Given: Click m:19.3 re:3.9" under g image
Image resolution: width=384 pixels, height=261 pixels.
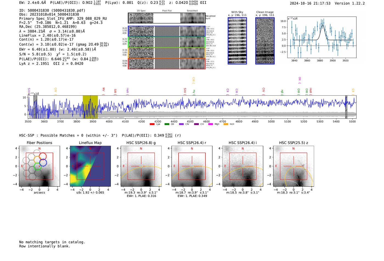Looking at the screenshot, I should pyautogui.click(x=141, y=193).
